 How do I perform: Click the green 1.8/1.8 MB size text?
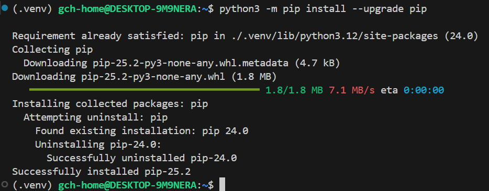click(x=294, y=90)
